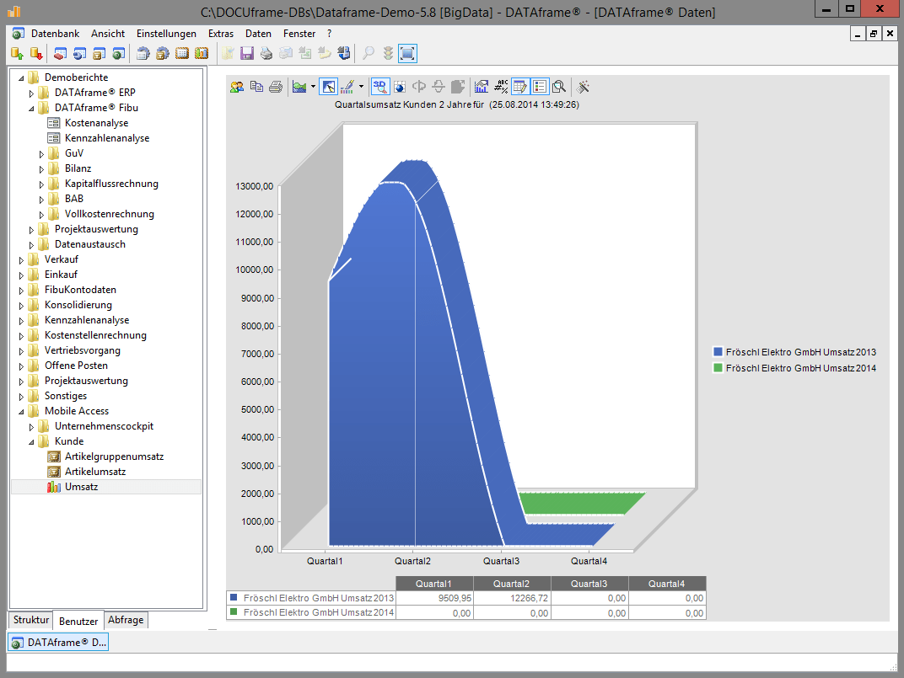904x678 pixels.
Task: Click the magic wand wizard icon
Action: 583,86
